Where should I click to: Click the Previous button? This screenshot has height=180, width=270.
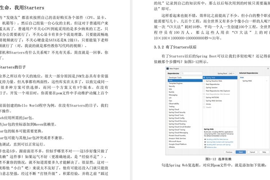[x=229, y=152]
